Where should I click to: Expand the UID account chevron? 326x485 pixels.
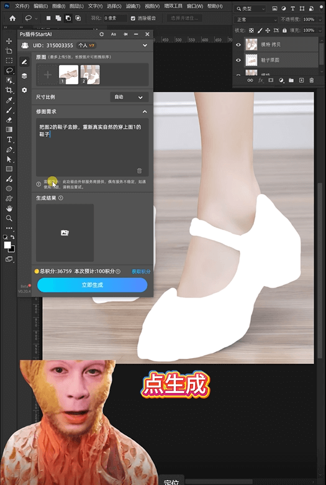[145, 45]
